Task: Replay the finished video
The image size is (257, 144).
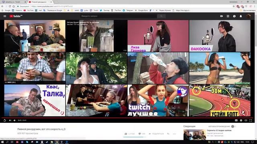Action: tap(4, 120)
